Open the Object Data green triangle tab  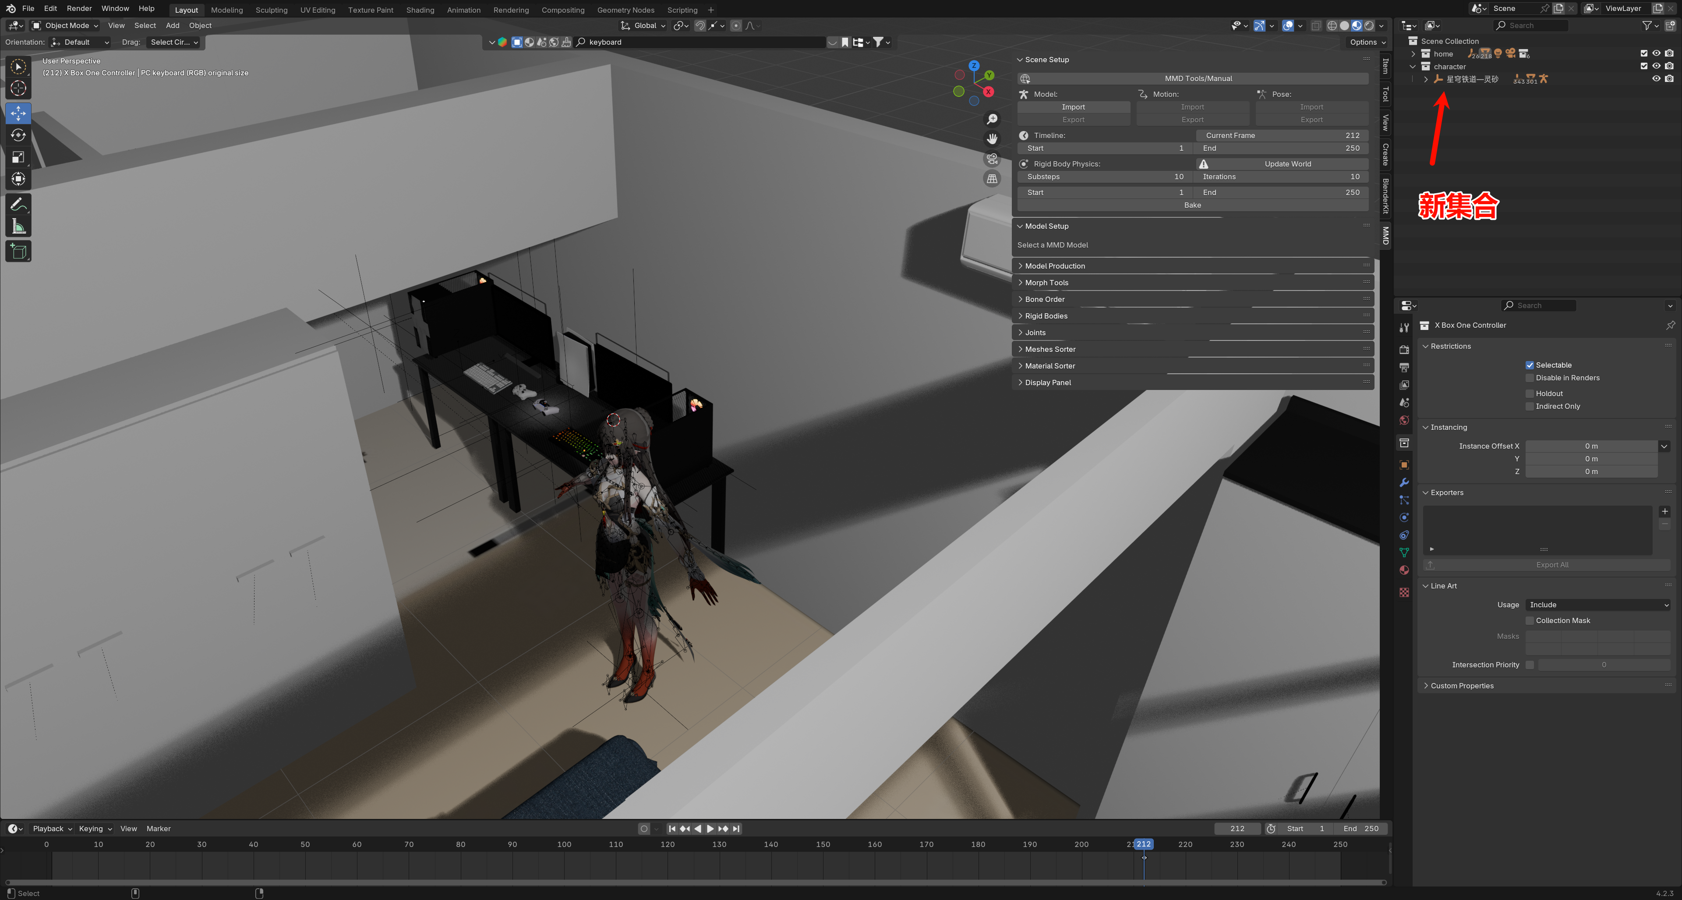coord(1404,553)
